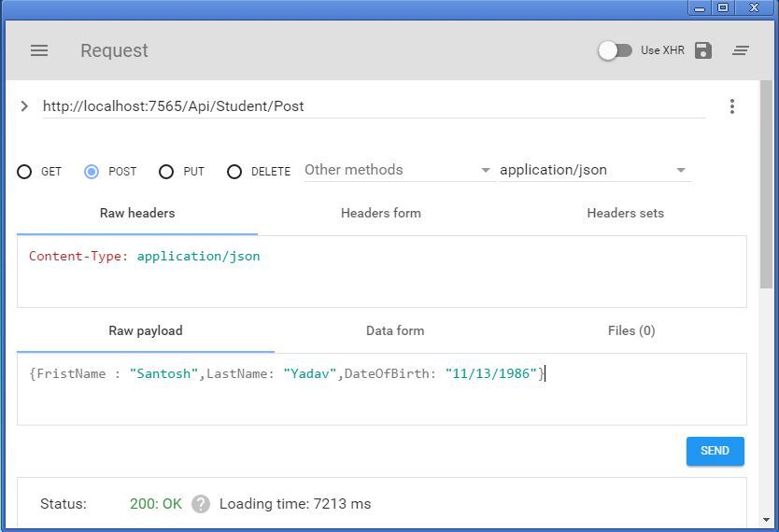779x532 pixels.
Task: Click the status code help question icon
Action: point(201,504)
